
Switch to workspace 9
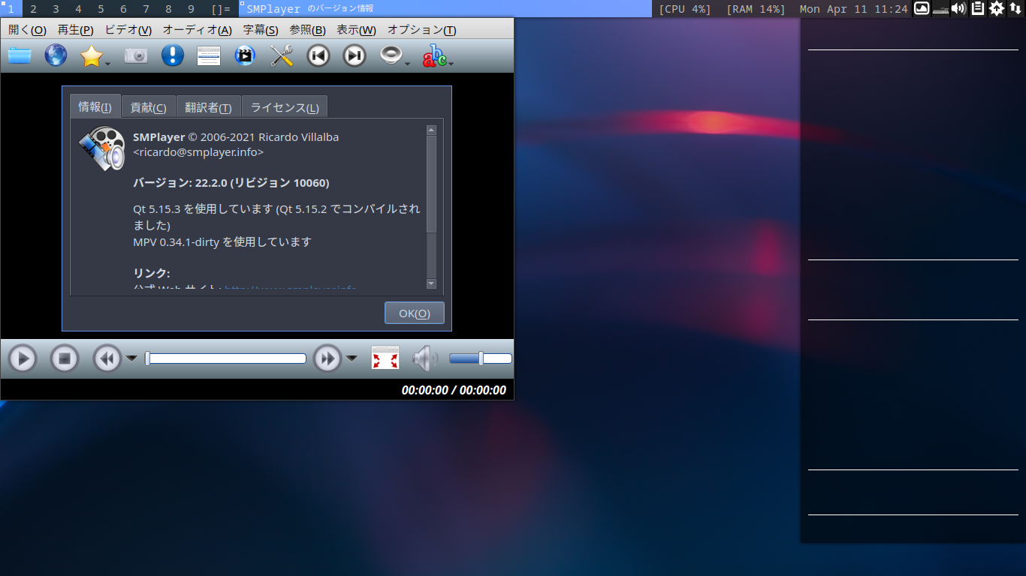point(191,9)
